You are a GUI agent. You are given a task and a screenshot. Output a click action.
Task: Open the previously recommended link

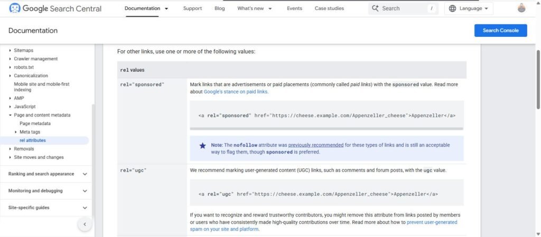[316, 145]
